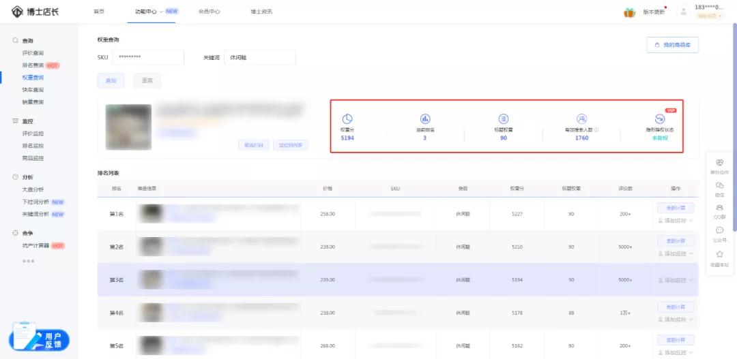737x359 pixels.
Task: Expand 添加监控 dropdown in 第2名 row
Action: click(676, 253)
